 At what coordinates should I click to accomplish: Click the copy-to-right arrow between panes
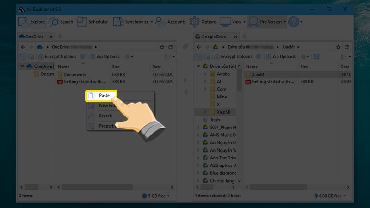[x=185, y=80]
